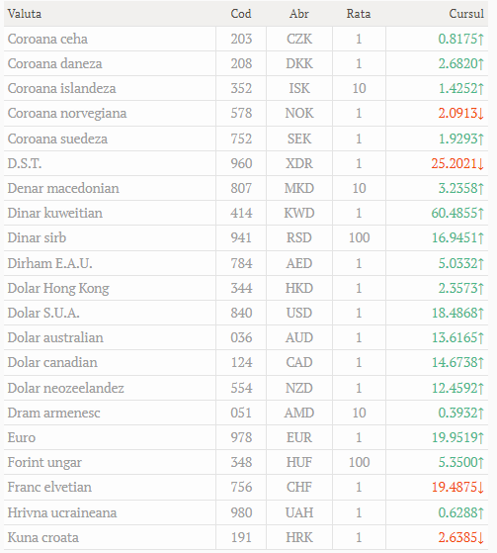Image resolution: width=497 pixels, height=553 pixels.
Task: Click the 60.4855 KWD exchange rate
Action: pos(457,213)
